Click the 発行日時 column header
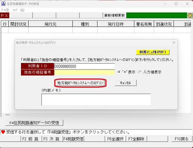This screenshot has height=148, width=193. click(116, 24)
